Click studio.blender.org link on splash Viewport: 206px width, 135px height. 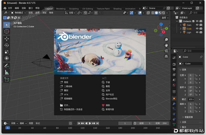pos(66,71)
